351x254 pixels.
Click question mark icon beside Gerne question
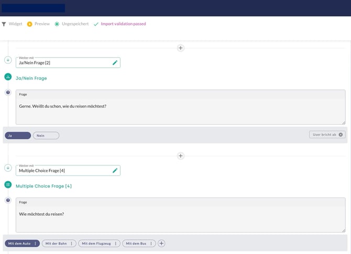pos(8,93)
